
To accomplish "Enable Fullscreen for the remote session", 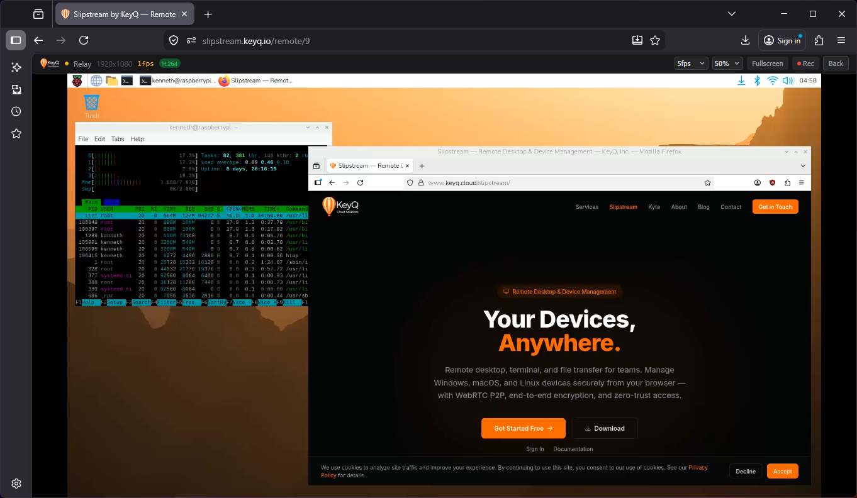I will (767, 63).
